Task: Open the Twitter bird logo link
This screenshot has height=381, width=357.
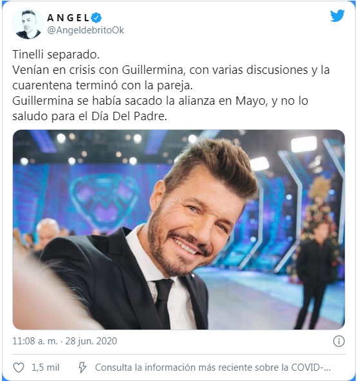Action: tap(337, 15)
